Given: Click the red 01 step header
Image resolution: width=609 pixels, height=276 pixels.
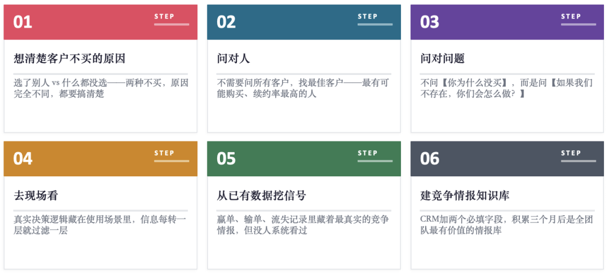Looking at the screenshot, I should point(100,22).
